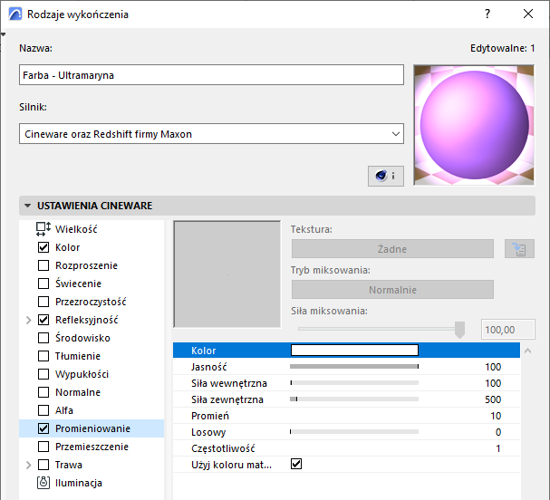The width and height of the screenshot is (550, 500).
Task: Adjust the Jasność slider
Action: pyautogui.click(x=354, y=367)
